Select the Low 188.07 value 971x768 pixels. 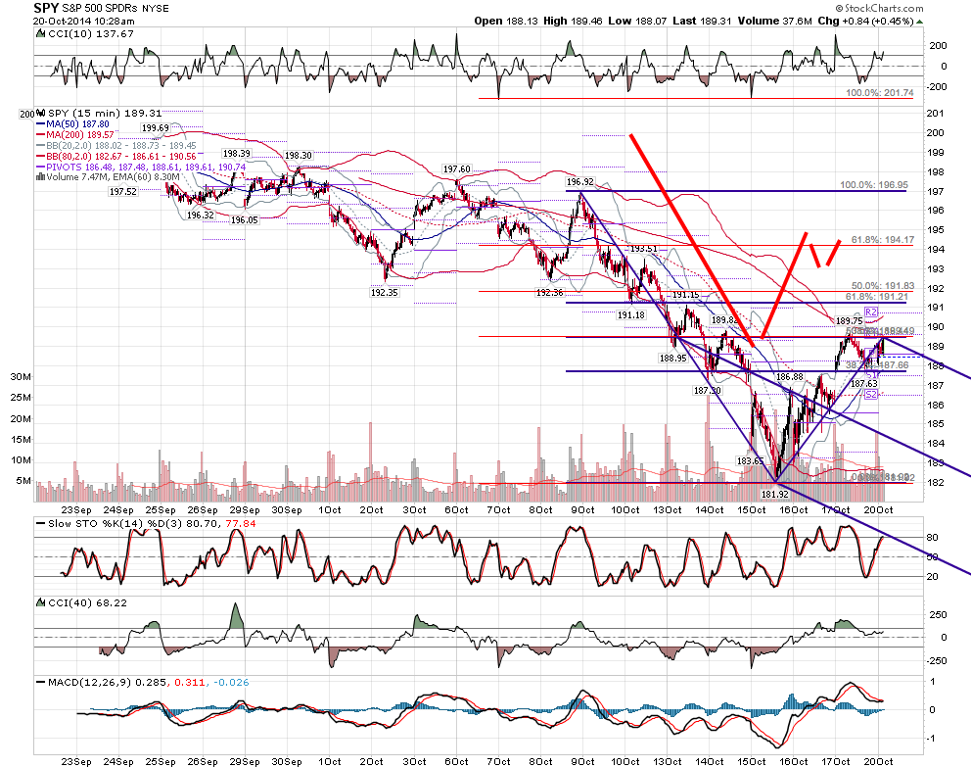click(637, 22)
